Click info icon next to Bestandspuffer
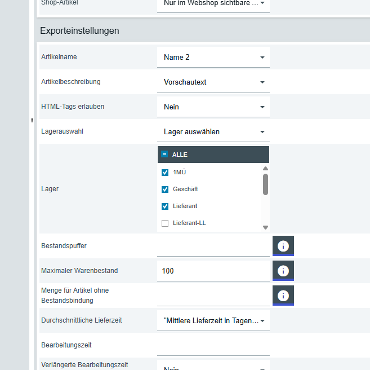 (283, 245)
